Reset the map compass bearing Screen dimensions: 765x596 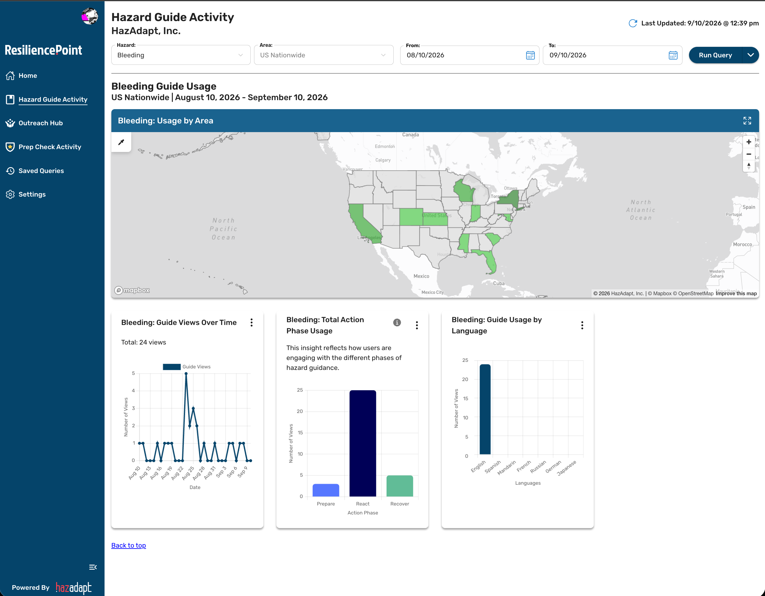(x=749, y=166)
